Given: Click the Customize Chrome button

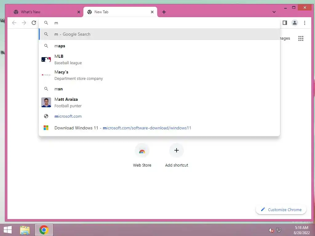Looking at the screenshot, I should [x=281, y=210].
